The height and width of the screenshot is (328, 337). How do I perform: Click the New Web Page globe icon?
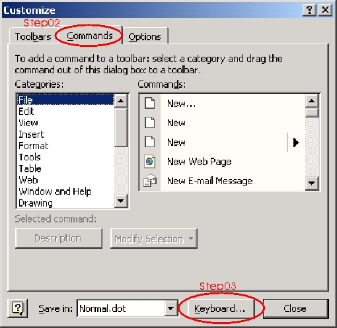pos(150,162)
